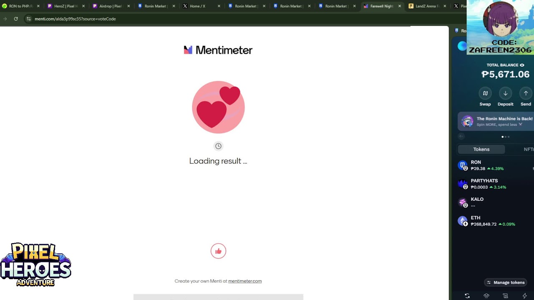
Task: Close the Farewell Night tab
Action: 400,6
